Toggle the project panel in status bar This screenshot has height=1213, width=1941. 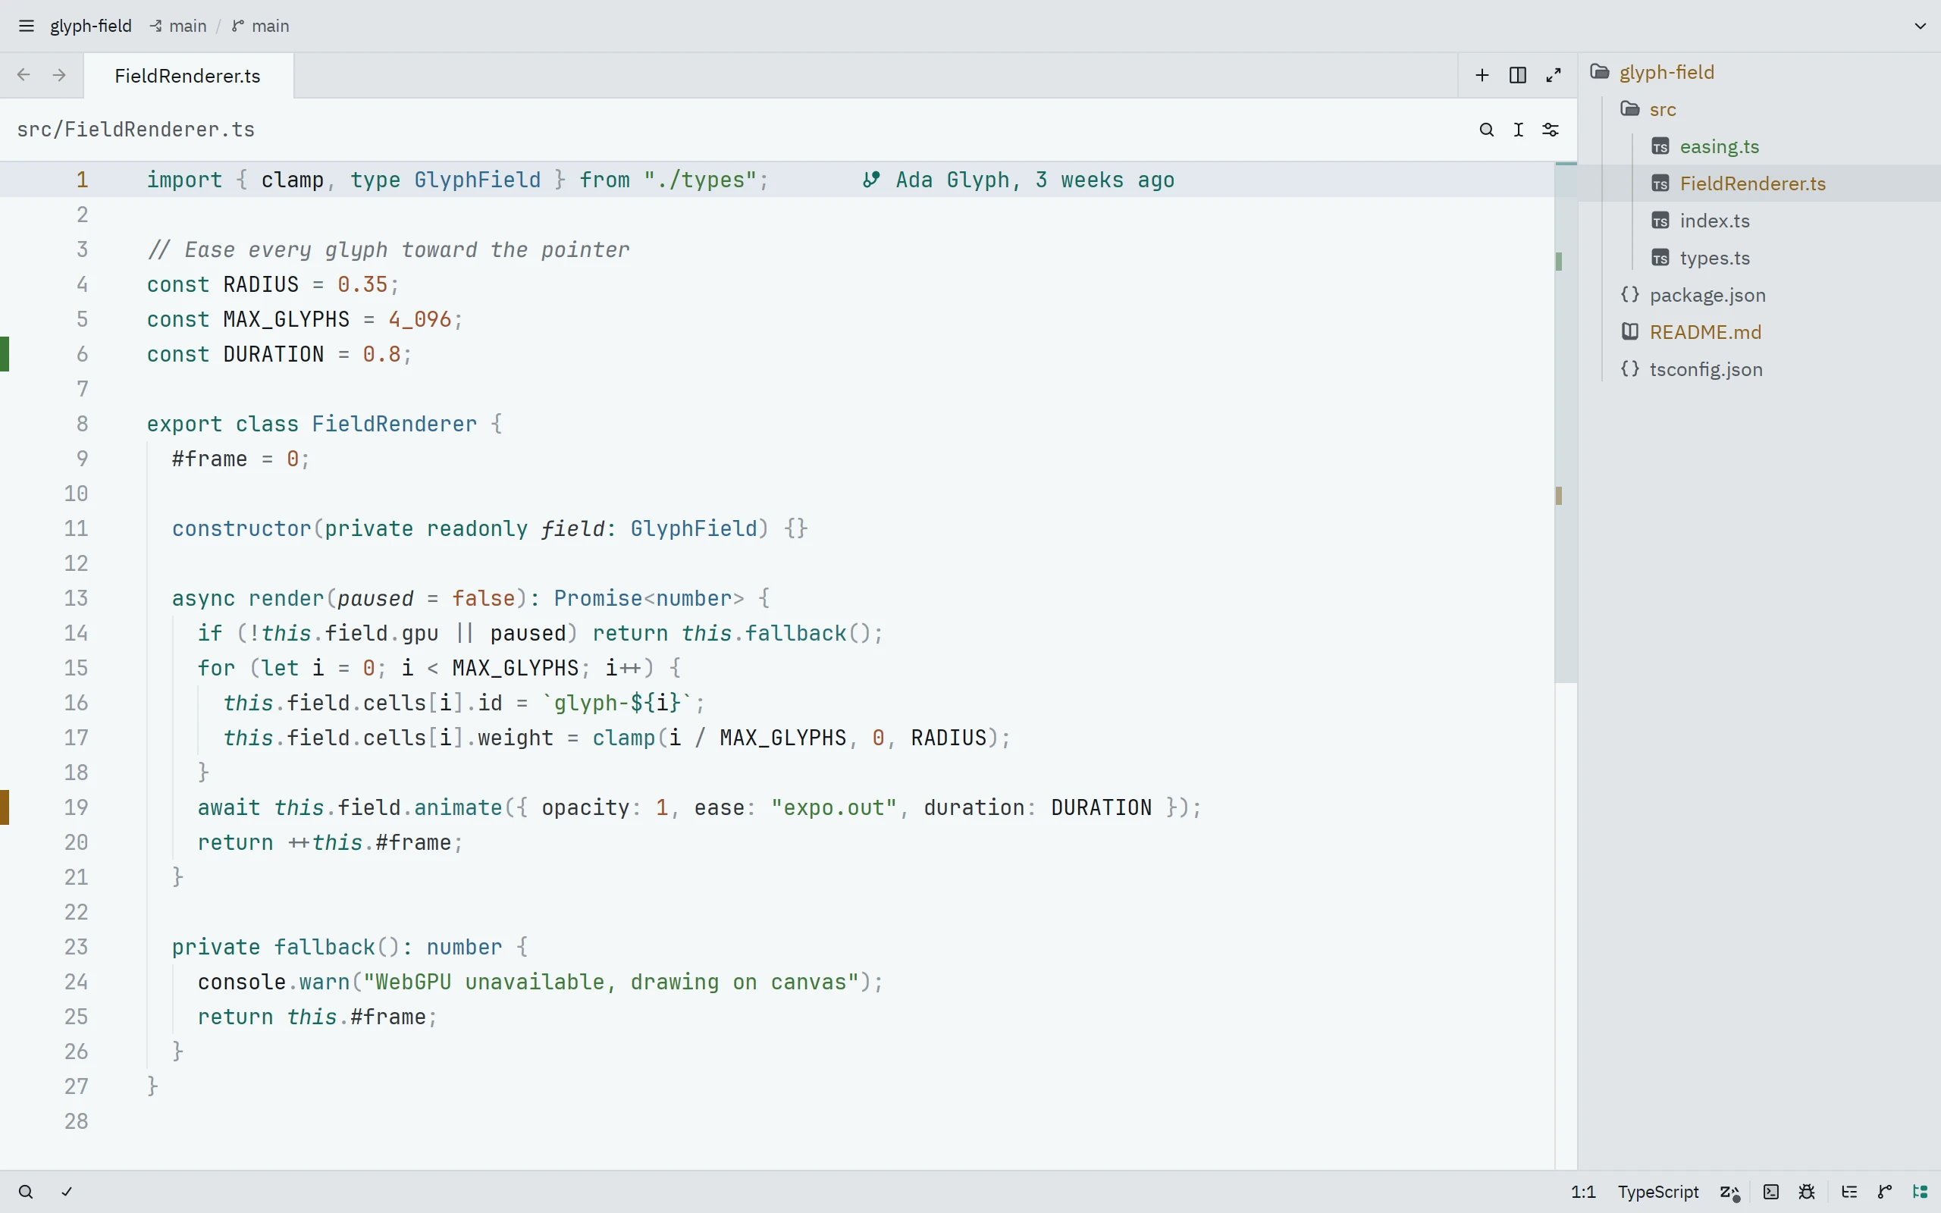[1920, 1191]
